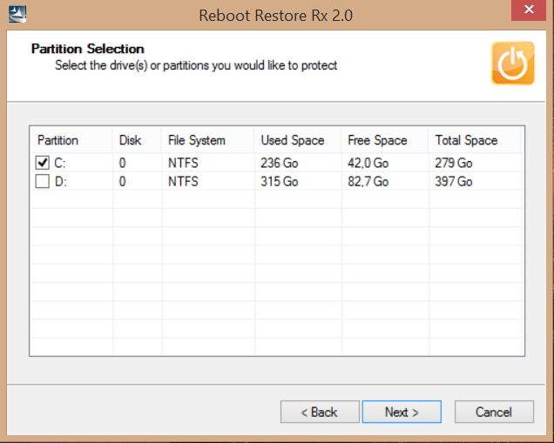554x443 pixels.
Task: Select the D: partition label
Action: point(60,181)
